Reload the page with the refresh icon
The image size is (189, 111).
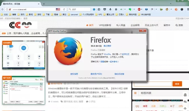pyautogui.click(x=64, y=9)
